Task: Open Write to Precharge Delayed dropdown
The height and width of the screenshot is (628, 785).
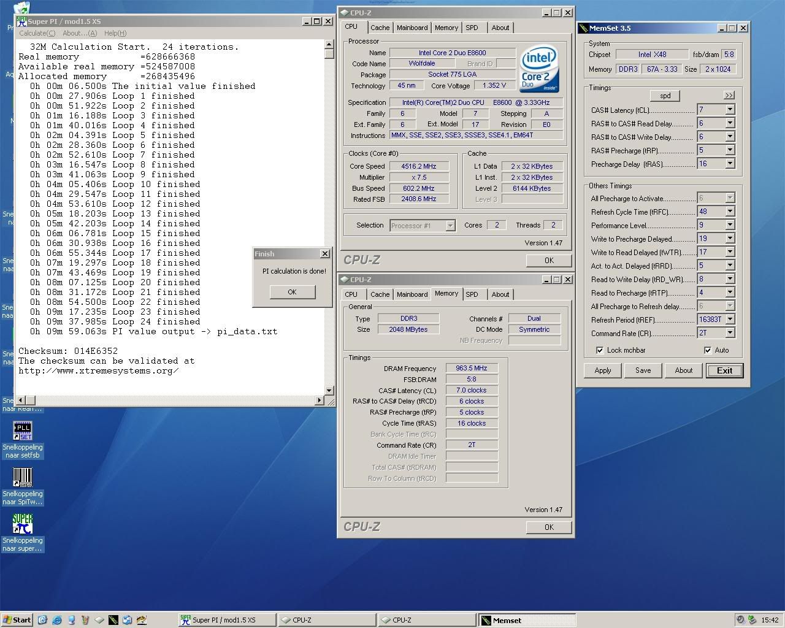Action: point(730,239)
